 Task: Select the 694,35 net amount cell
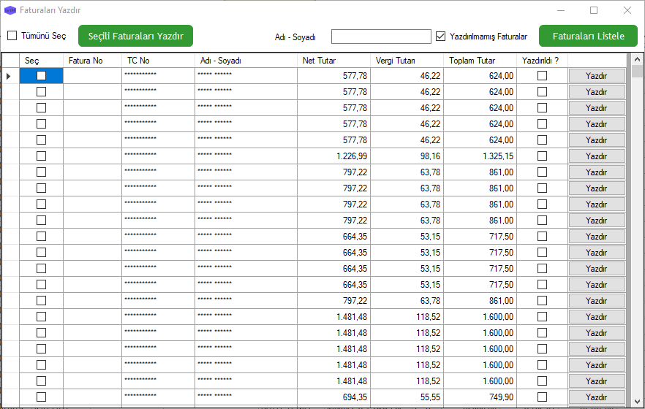point(333,397)
